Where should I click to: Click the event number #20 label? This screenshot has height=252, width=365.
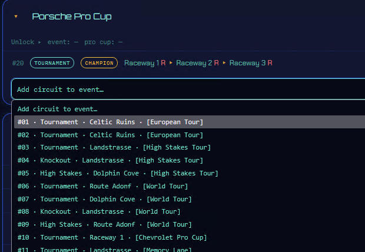click(x=18, y=63)
